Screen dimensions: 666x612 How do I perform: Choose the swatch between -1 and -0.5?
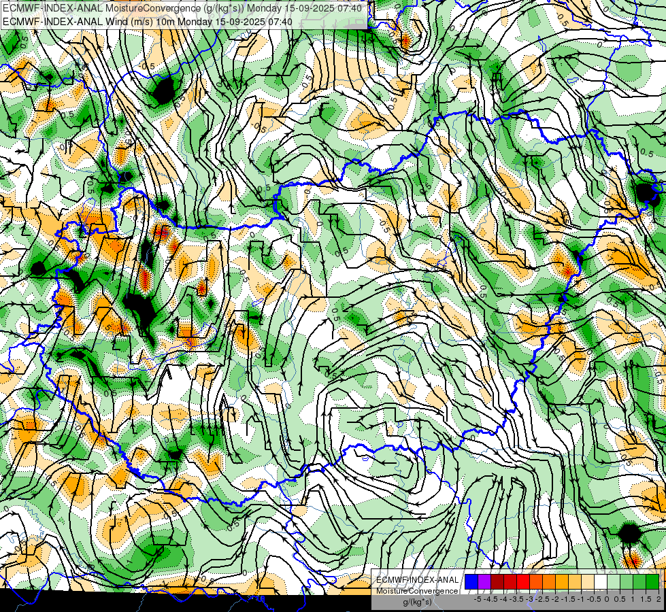click(x=588, y=582)
